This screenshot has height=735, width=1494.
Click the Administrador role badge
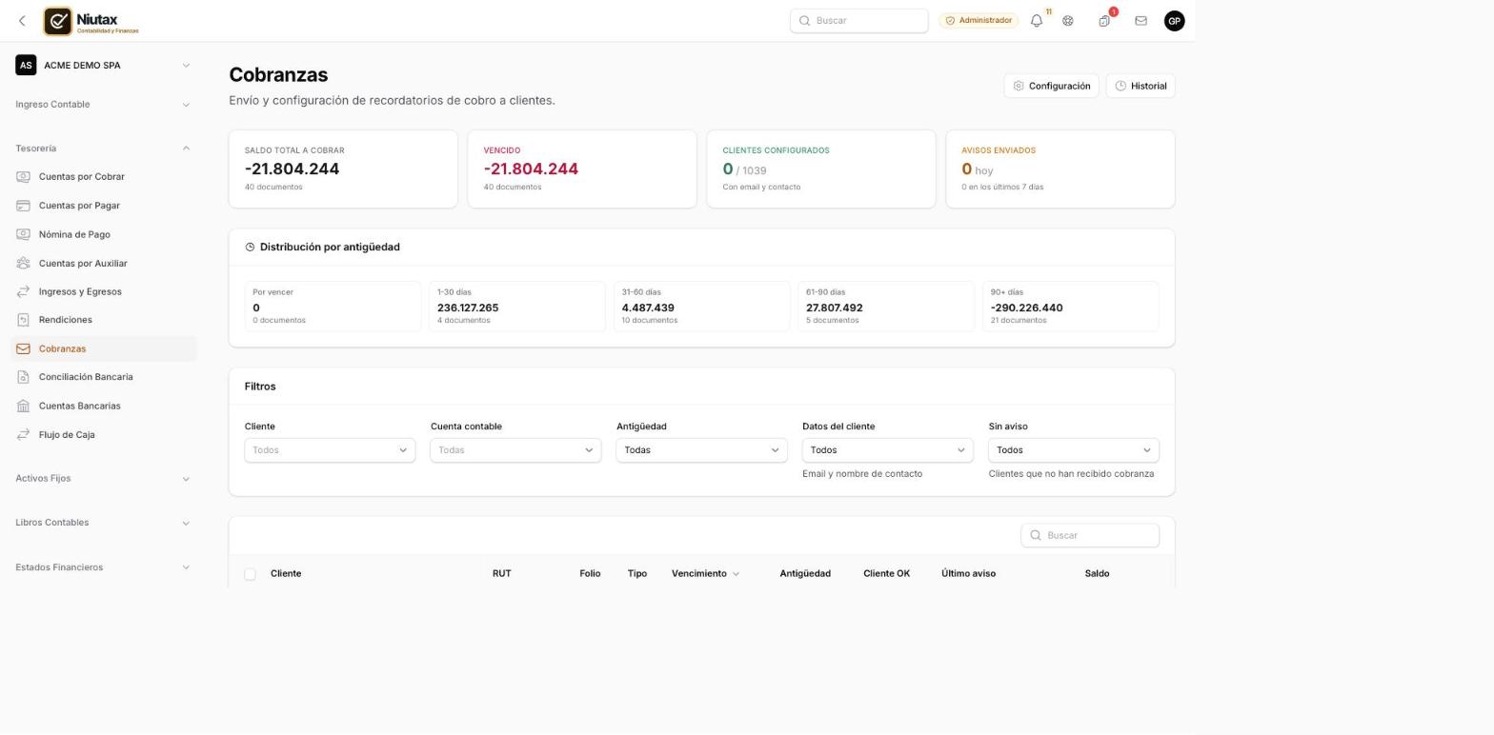click(x=979, y=21)
